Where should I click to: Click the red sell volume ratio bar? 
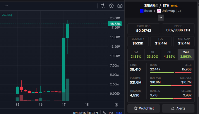tap(181, 86)
